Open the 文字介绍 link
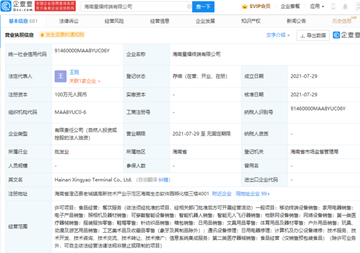 tap(278, 35)
